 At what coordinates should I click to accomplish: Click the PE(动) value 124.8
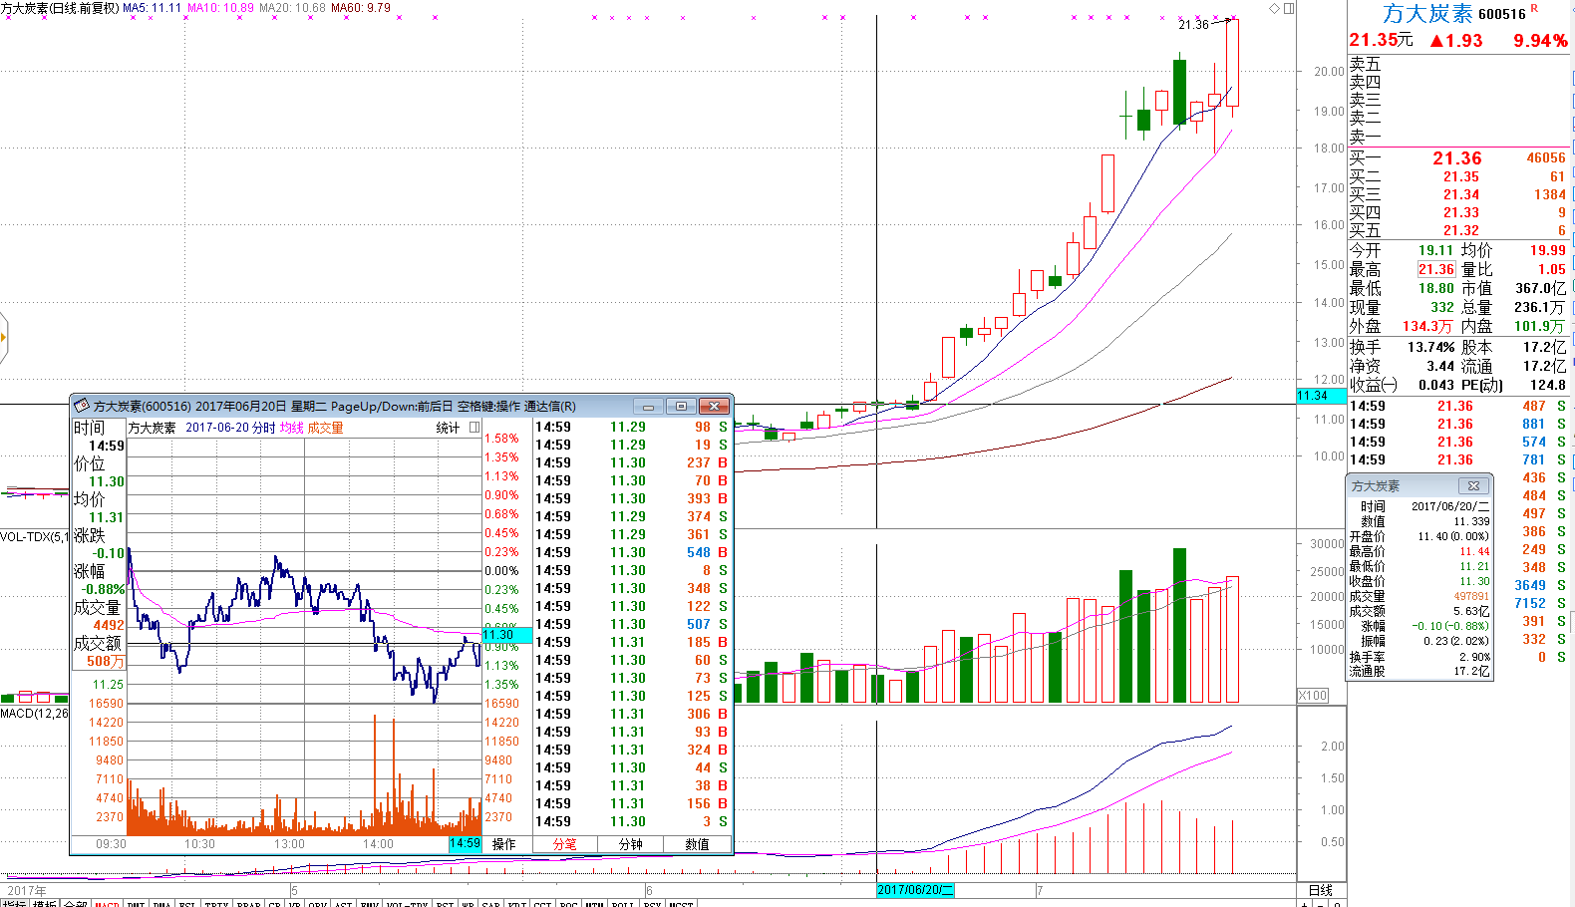1548,386
